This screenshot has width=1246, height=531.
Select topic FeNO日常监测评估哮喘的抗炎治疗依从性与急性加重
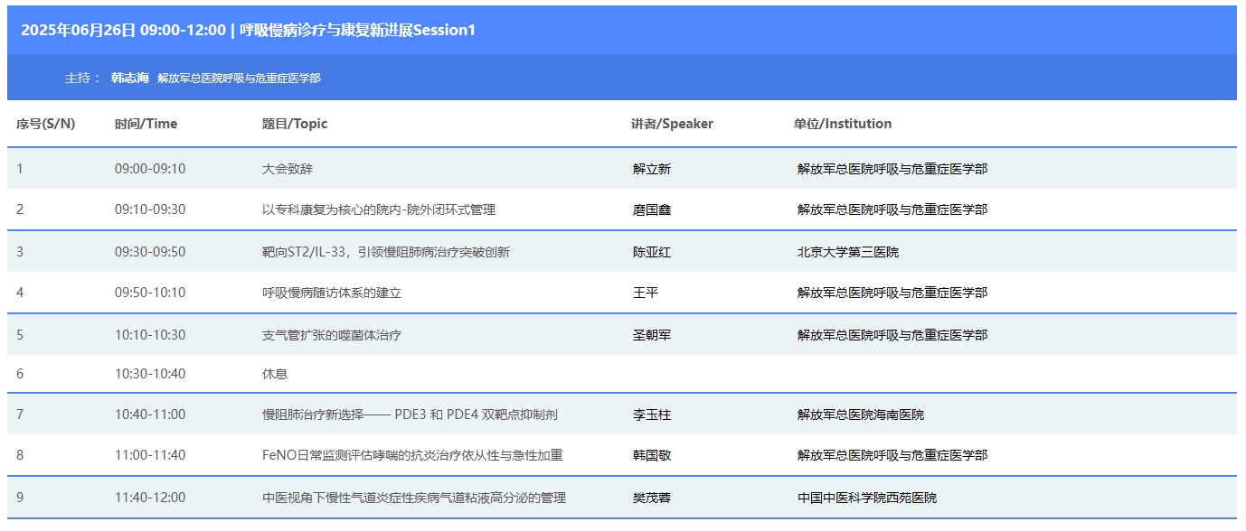412,455
